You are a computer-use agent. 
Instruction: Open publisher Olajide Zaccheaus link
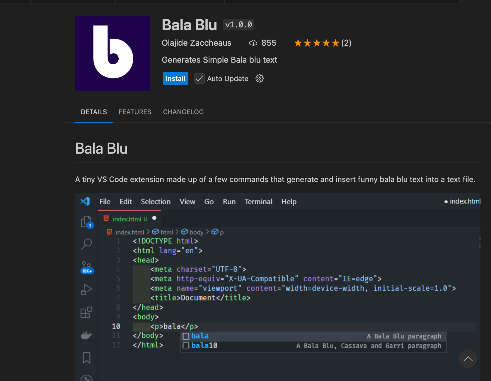(x=197, y=43)
